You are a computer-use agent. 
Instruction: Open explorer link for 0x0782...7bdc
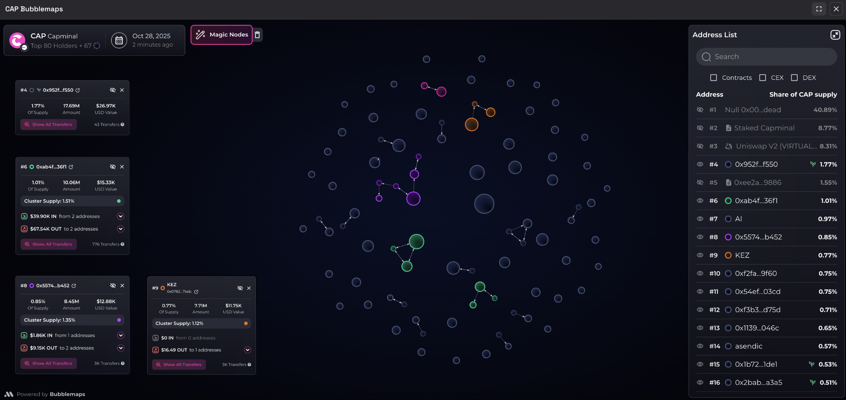click(x=196, y=292)
